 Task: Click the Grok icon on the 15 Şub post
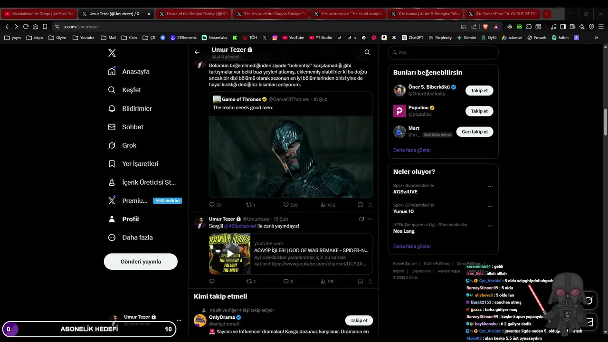[x=361, y=219]
